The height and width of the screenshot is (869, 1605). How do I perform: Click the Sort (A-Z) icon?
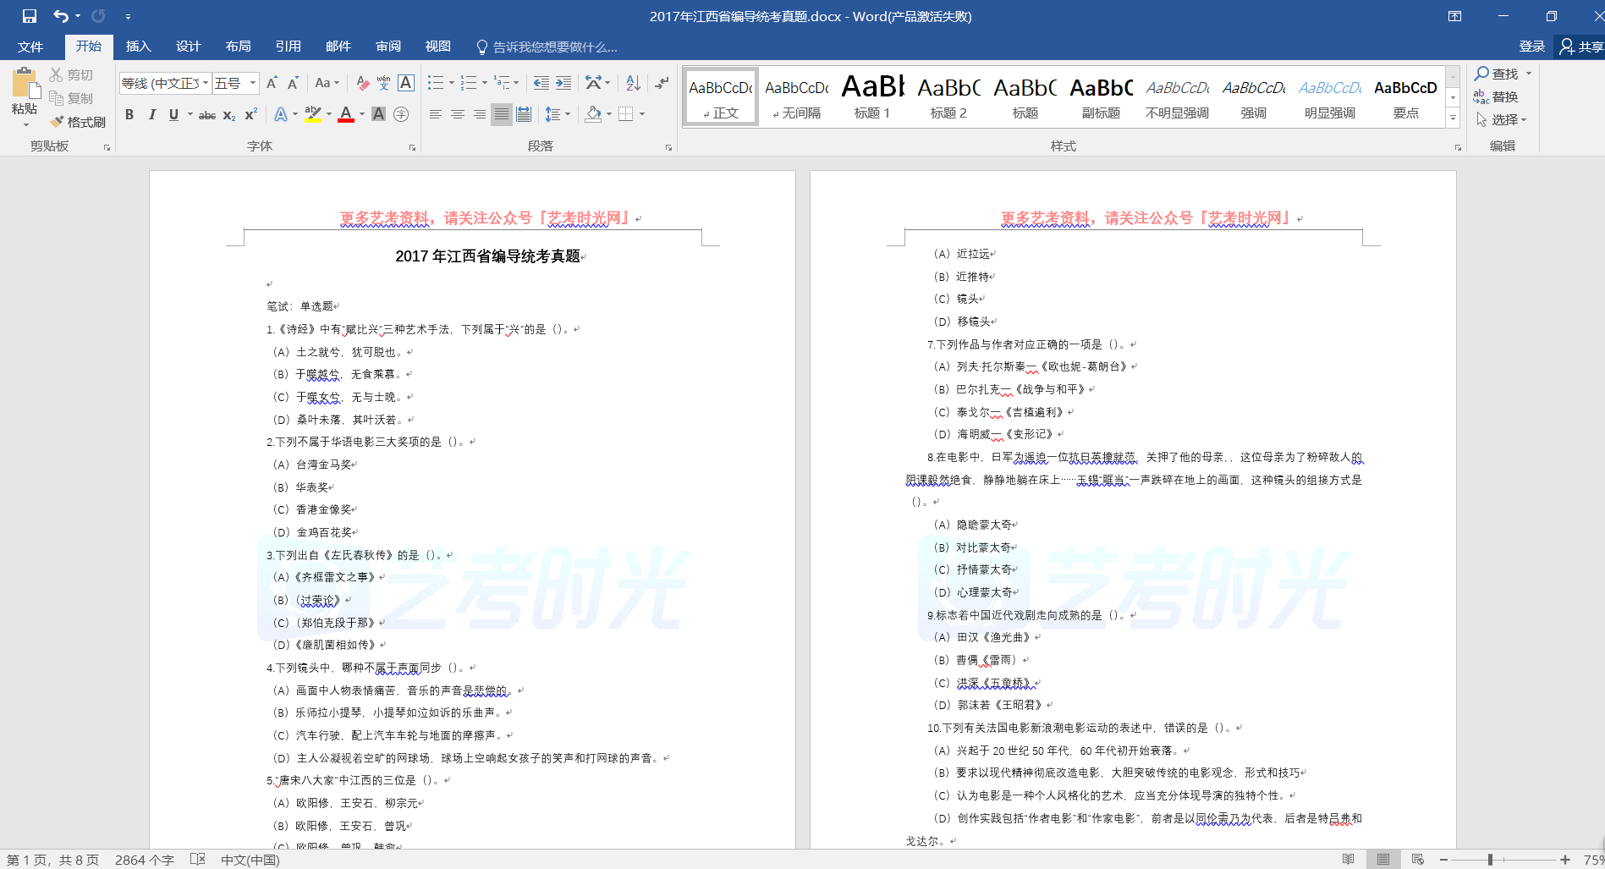(633, 83)
